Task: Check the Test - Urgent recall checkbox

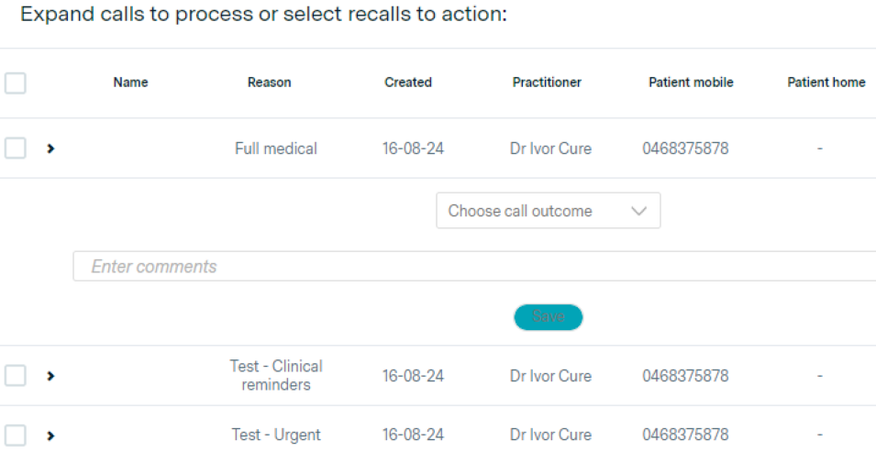Action: (15, 435)
